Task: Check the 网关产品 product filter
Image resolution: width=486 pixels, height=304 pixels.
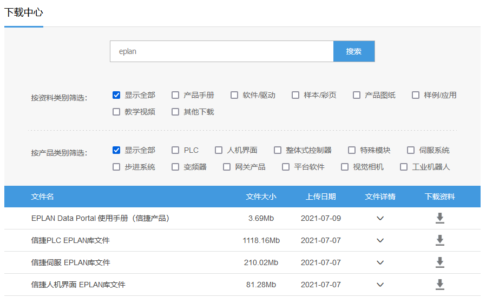Action: click(x=227, y=167)
